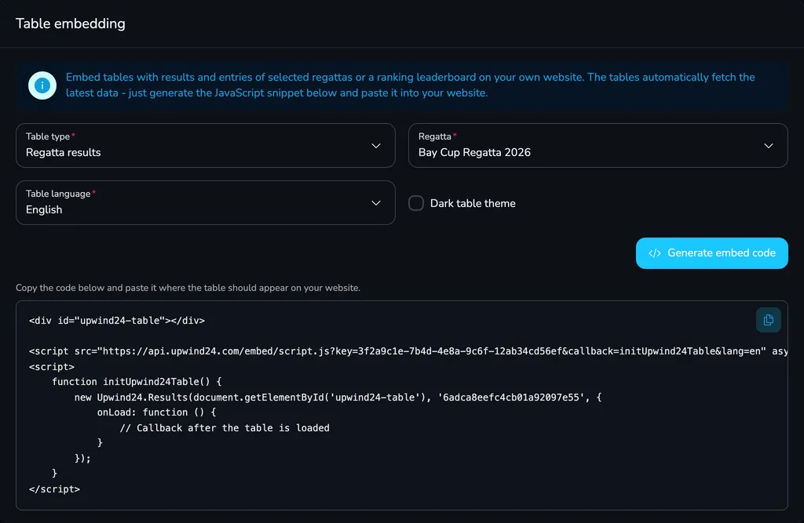Click the script src URL code line
The height and width of the screenshot is (523, 804).
(x=408, y=351)
